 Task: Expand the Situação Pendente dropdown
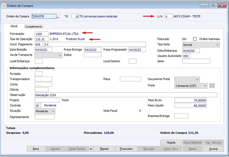(45, 111)
